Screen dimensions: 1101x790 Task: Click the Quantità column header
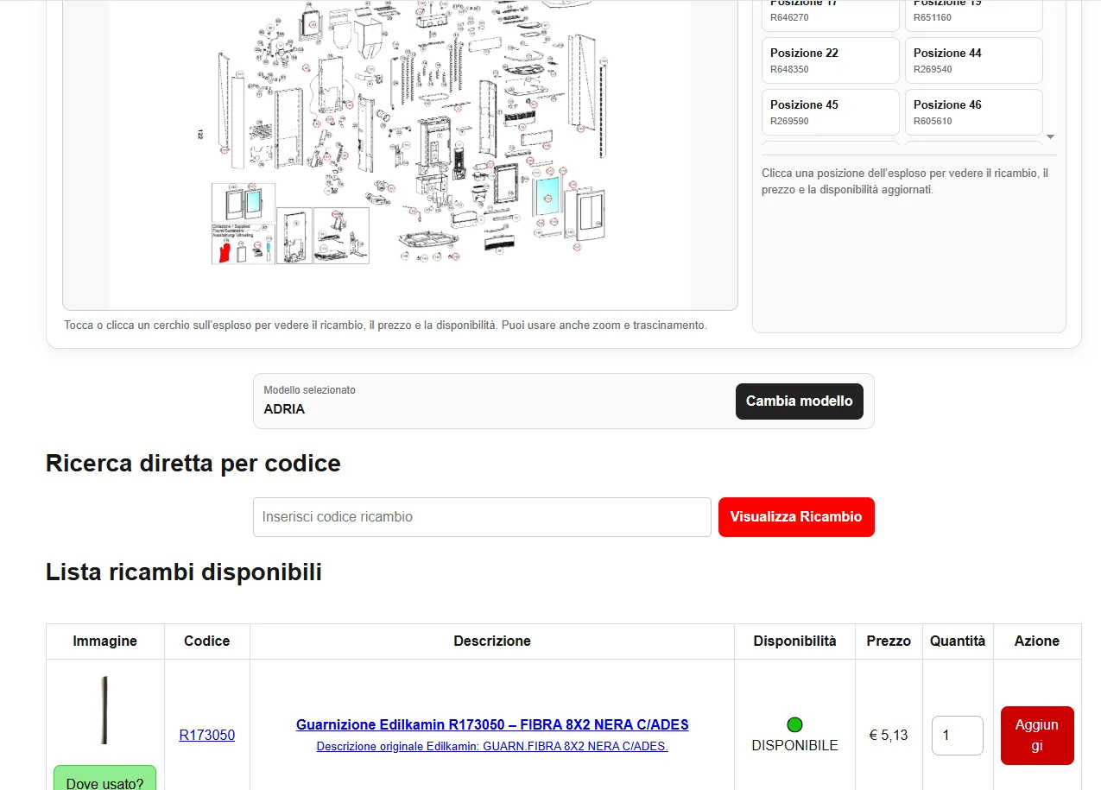[x=958, y=641]
